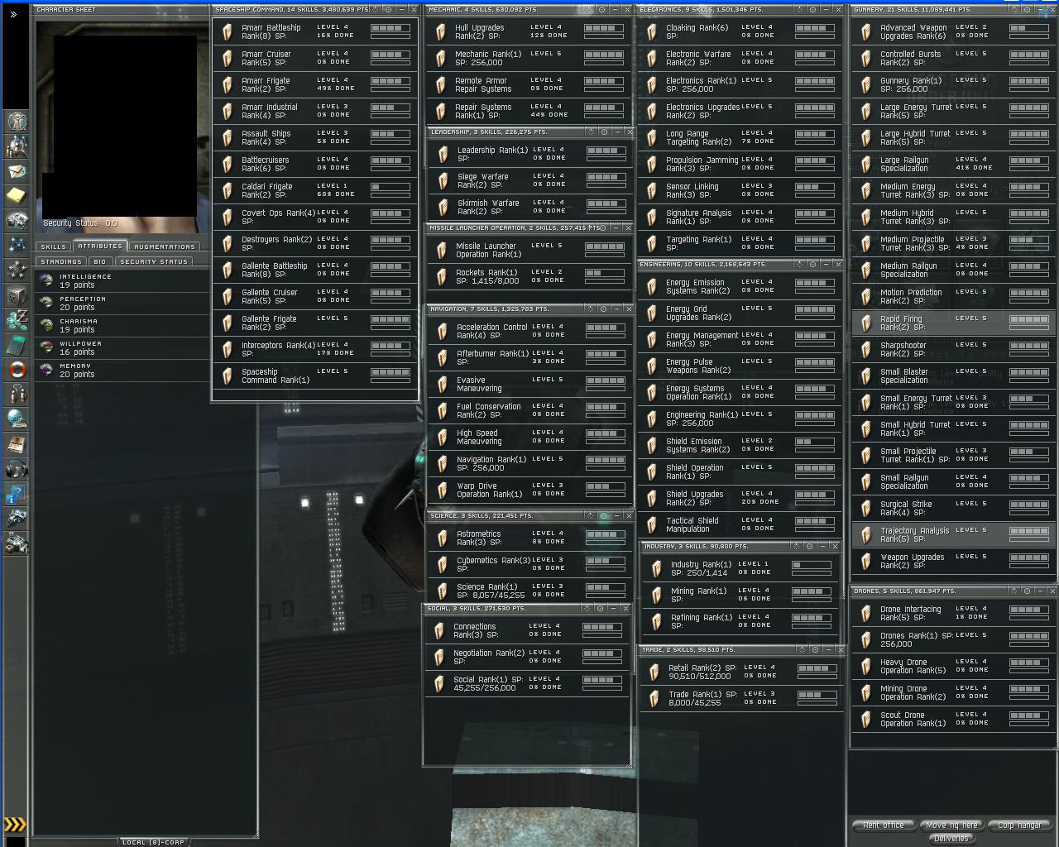Click the Perception attribute icon
This screenshot has width=1059, height=847.
click(46, 303)
